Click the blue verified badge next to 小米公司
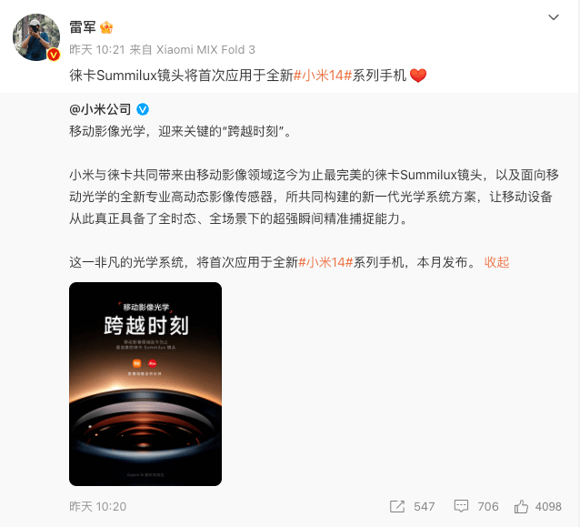The height and width of the screenshot is (527, 580). [x=143, y=109]
